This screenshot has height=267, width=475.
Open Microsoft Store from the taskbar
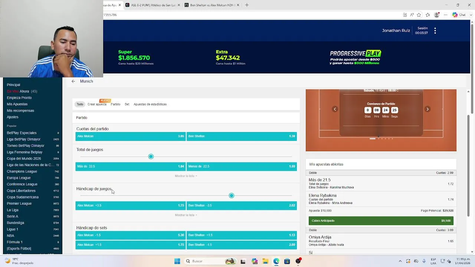[287, 261]
